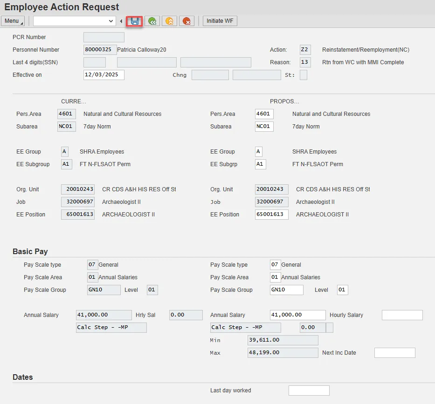Click the Effective on date field
The width and height of the screenshot is (435, 404).
[104, 75]
